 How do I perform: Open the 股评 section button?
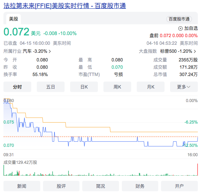tap(61, 186)
